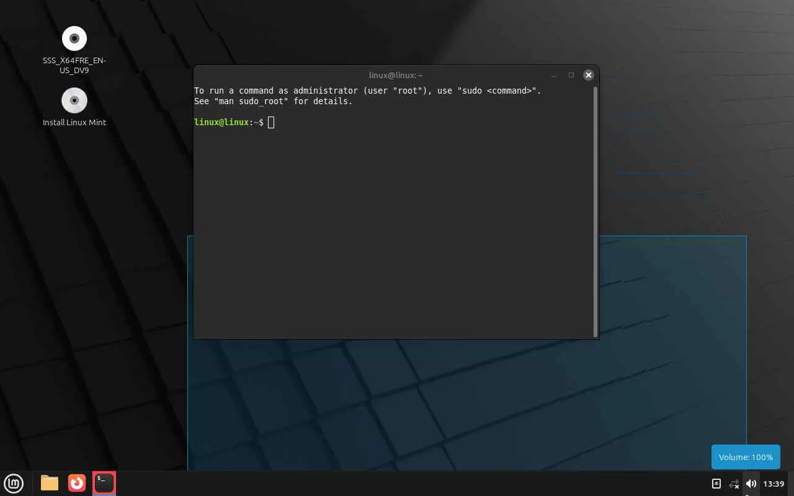Viewport: 794px width, 496px height.
Task: Select the SSS_X64FRE_EN-US_DV9 disc icon
Action: pos(74,50)
